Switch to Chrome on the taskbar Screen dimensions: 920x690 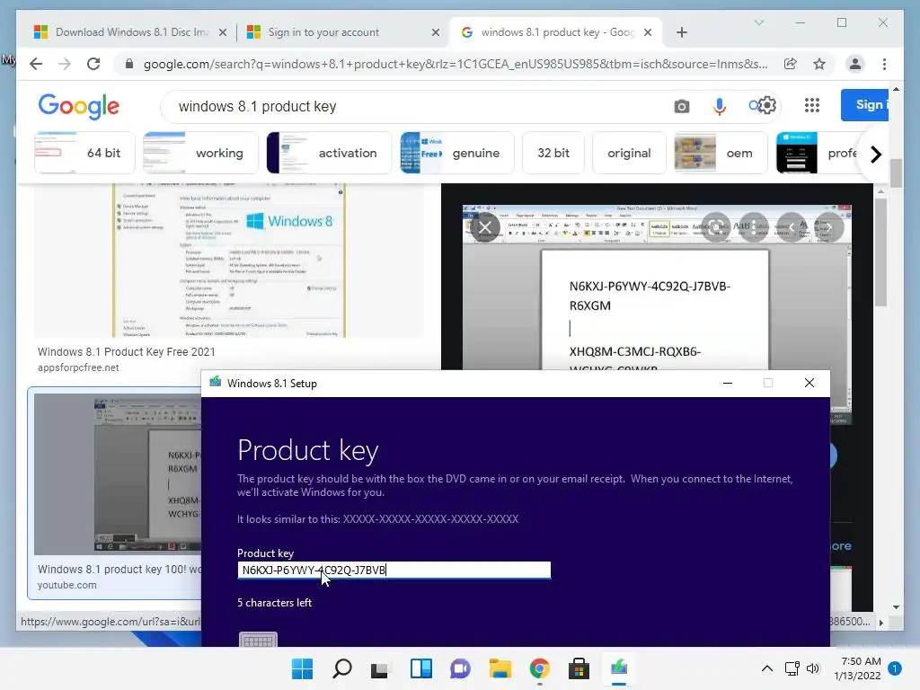[540, 668]
